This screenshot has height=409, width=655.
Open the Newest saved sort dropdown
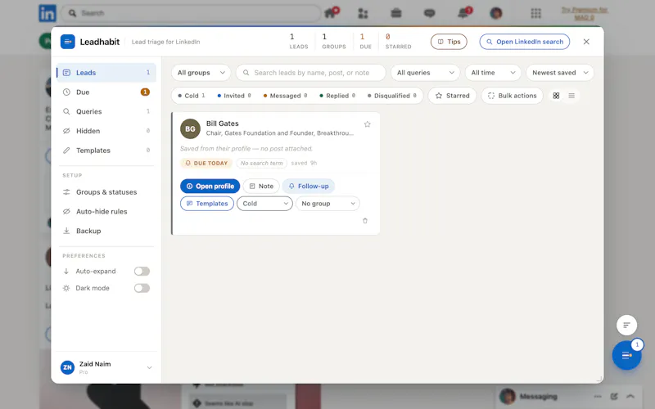click(x=560, y=73)
